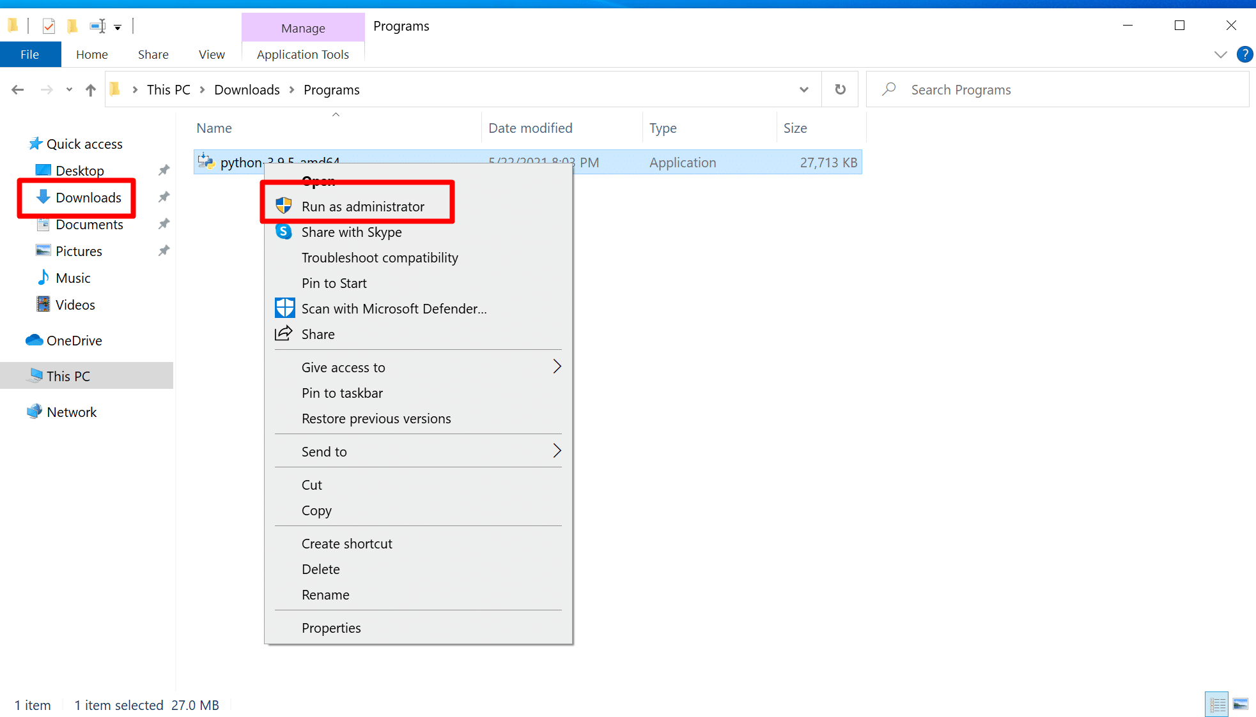
Task: Unpin Downloads from Quick access
Action: tap(164, 197)
